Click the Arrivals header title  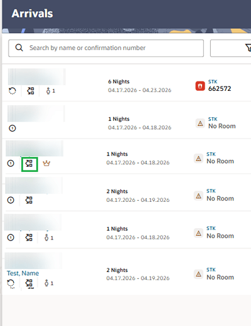tap(33, 14)
